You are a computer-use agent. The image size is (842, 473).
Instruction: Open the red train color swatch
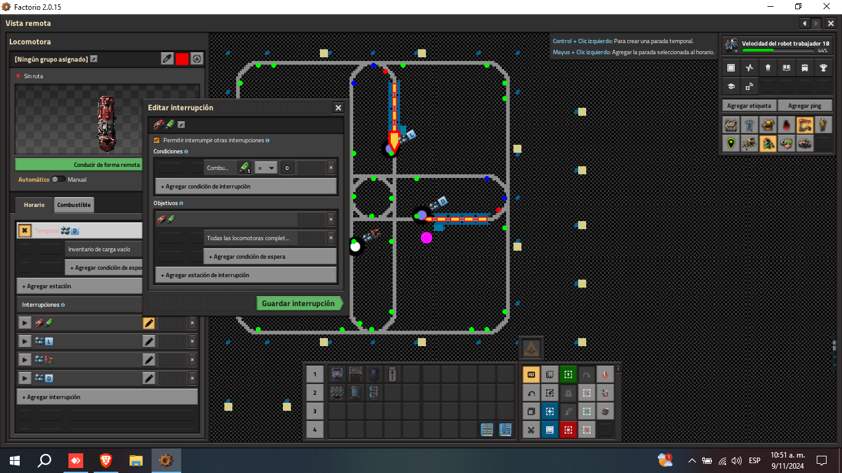coord(182,59)
